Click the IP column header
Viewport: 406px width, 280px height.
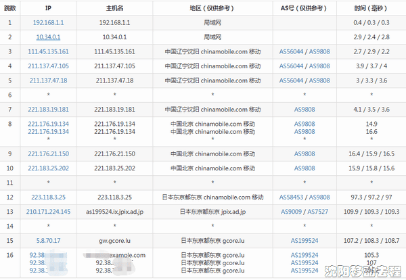(x=48, y=8)
